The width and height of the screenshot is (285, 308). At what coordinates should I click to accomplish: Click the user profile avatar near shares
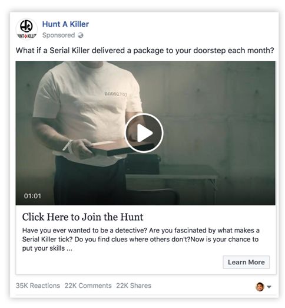point(260,287)
